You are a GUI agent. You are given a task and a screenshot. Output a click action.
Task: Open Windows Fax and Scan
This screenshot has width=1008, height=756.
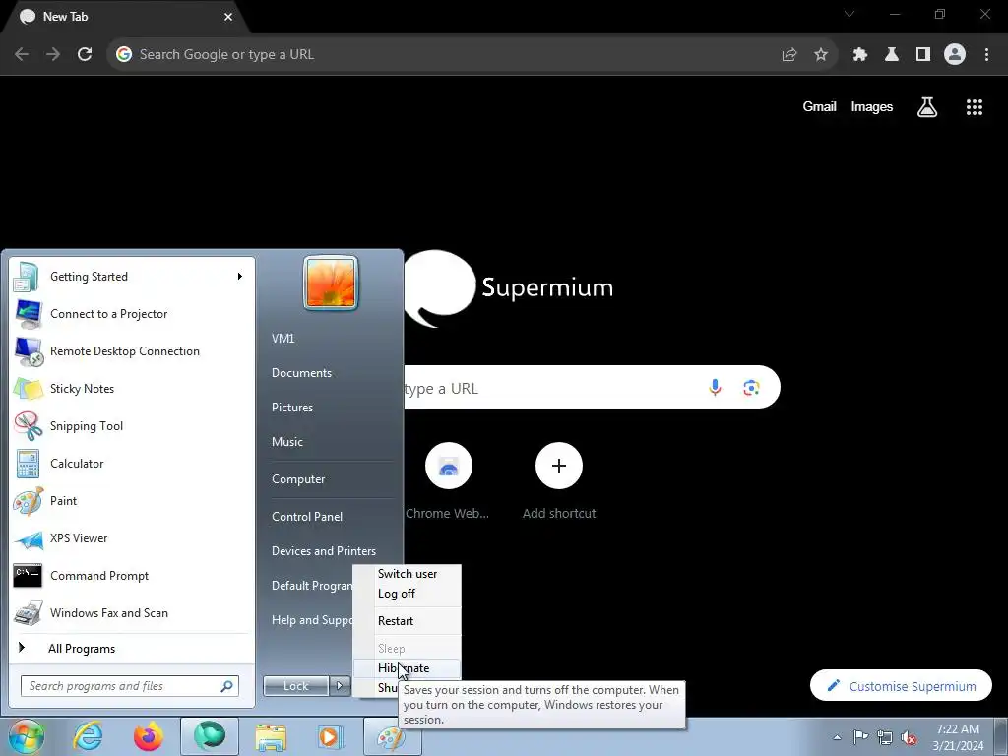132,613
